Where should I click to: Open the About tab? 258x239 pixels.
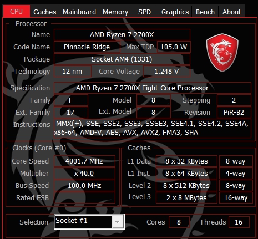pyautogui.click(x=231, y=12)
